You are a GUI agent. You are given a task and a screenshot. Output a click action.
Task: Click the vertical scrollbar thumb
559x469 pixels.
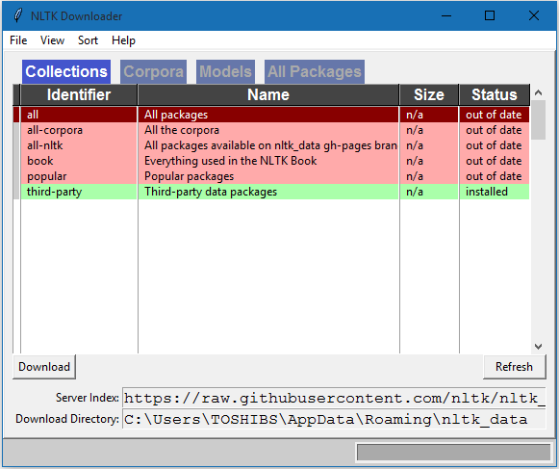539,120
